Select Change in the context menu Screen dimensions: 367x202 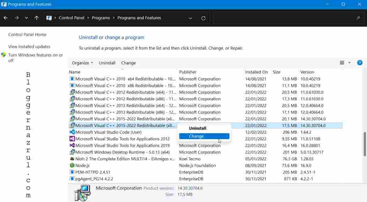click(x=204, y=136)
